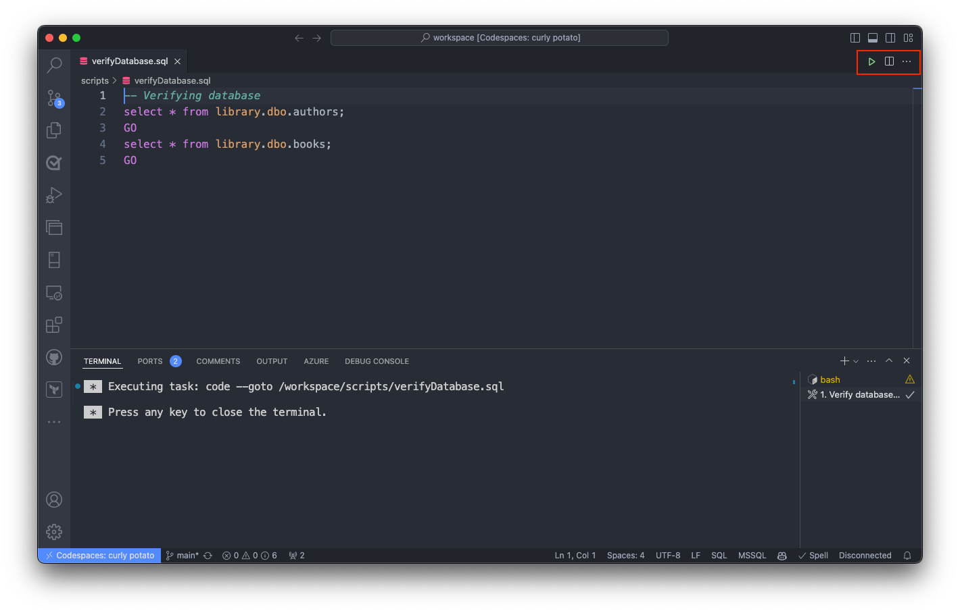
Task: Switch to the PORTS tab
Action: [149, 361]
